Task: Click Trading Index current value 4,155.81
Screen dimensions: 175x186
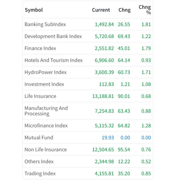Action: coord(104,174)
